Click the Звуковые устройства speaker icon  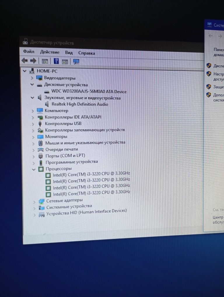pos(39,98)
